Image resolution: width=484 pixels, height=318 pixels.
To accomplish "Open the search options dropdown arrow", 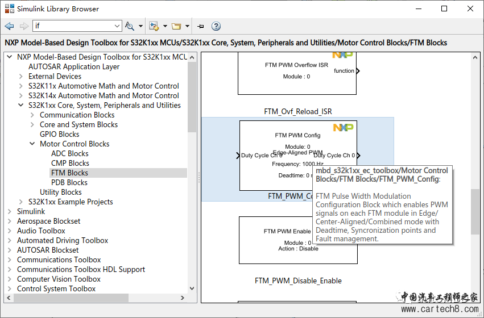I will [x=140, y=26].
